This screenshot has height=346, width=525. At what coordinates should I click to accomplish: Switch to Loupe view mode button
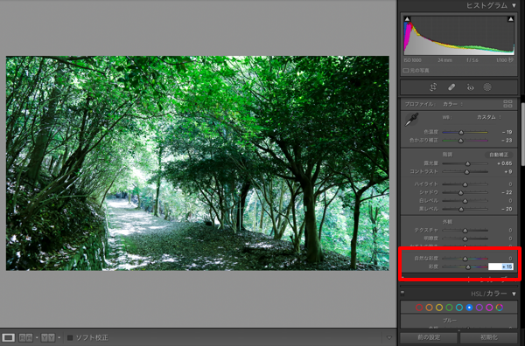point(9,337)
